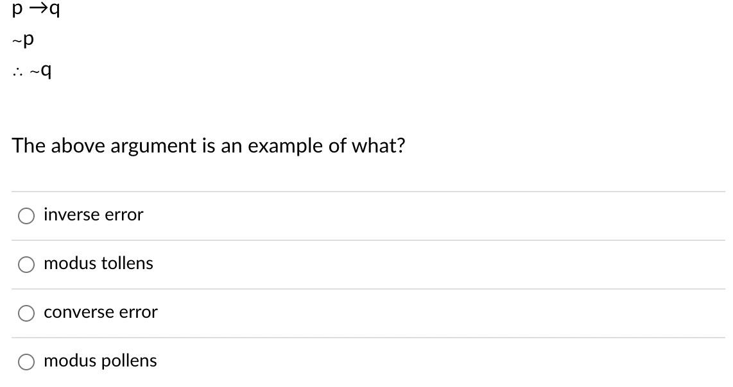Click the divider above the first answer
The image size is (733, 387).
366,190
